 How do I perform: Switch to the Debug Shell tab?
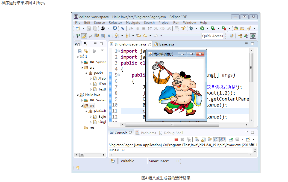[x=171, y=133]
